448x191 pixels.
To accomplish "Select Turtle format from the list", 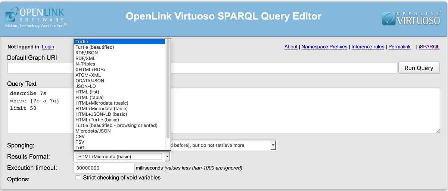I will click(119, 42).
